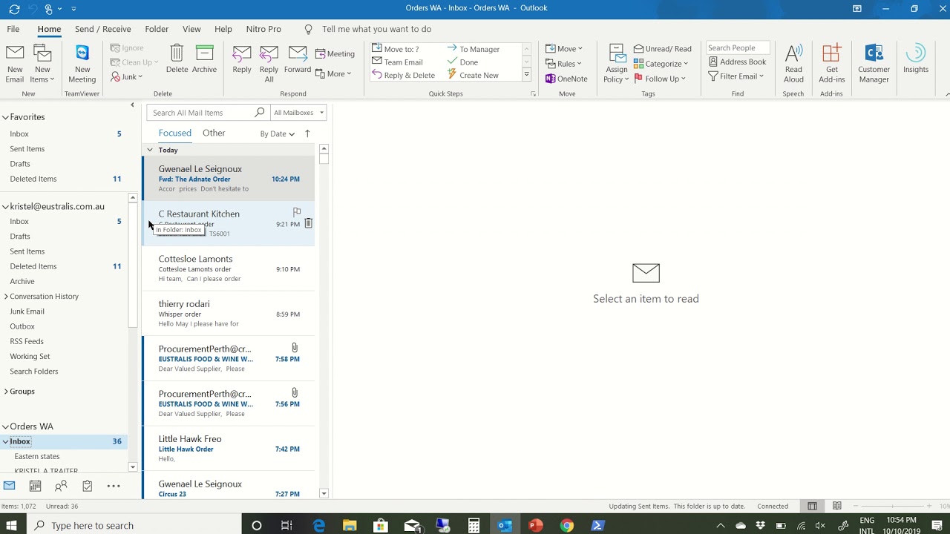
Task: Delete C Restaurant Kitchen email via trash icon
Action: coord(308,223)
